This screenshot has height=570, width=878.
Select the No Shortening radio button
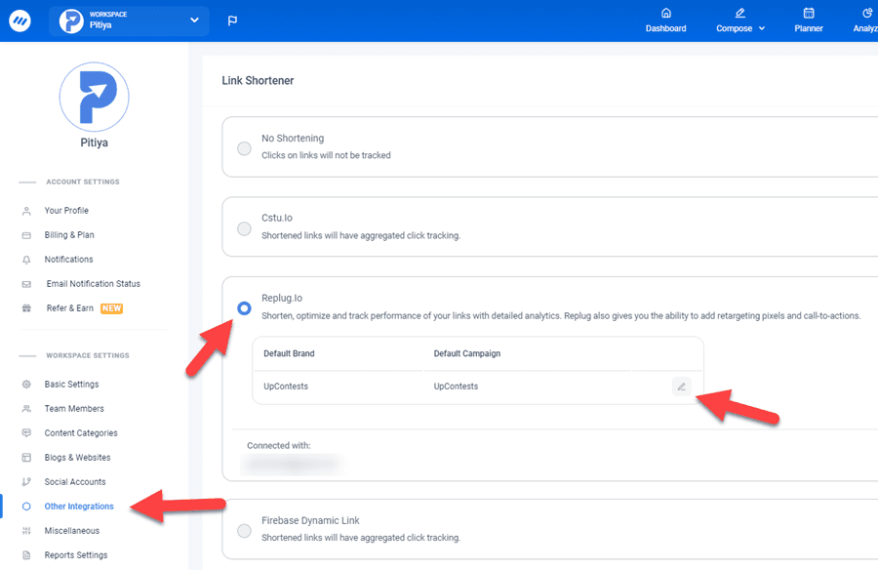244,148
